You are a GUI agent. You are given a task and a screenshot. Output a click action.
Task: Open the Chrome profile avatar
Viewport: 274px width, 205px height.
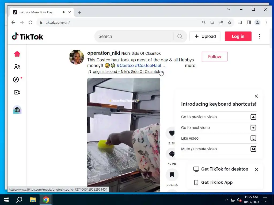257,22
